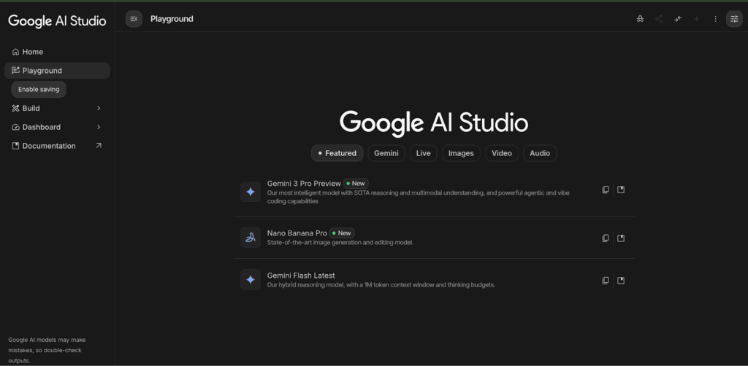Screen dimensions: 748x366
Task: Switch to the Gemini tab
Action: (x=386, y=153)
